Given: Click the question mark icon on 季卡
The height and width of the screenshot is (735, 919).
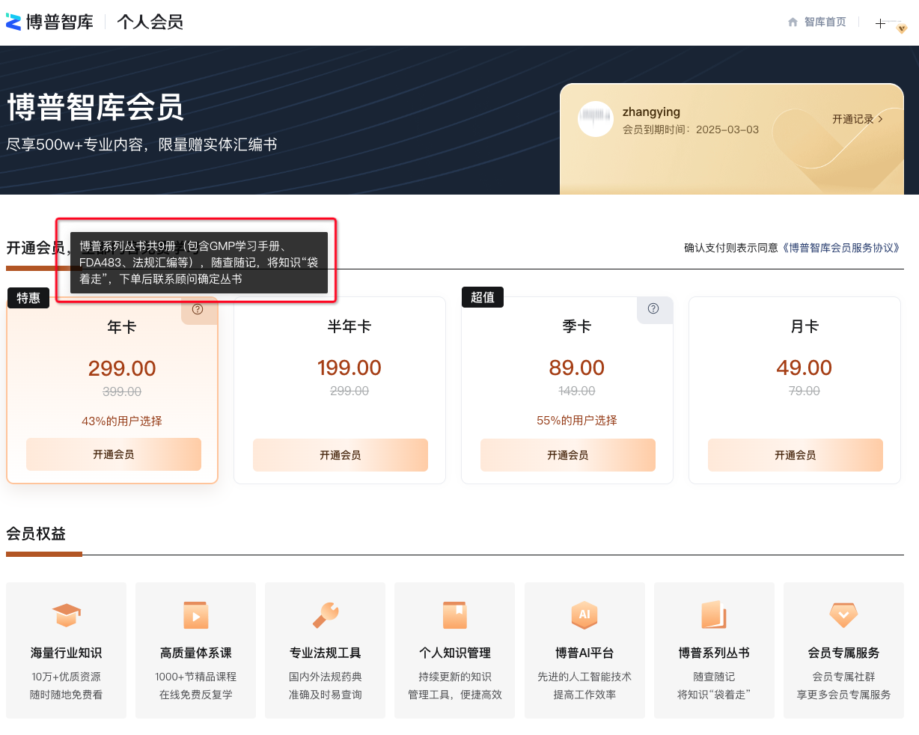Looking at the screenshot, I should (653, 308).
